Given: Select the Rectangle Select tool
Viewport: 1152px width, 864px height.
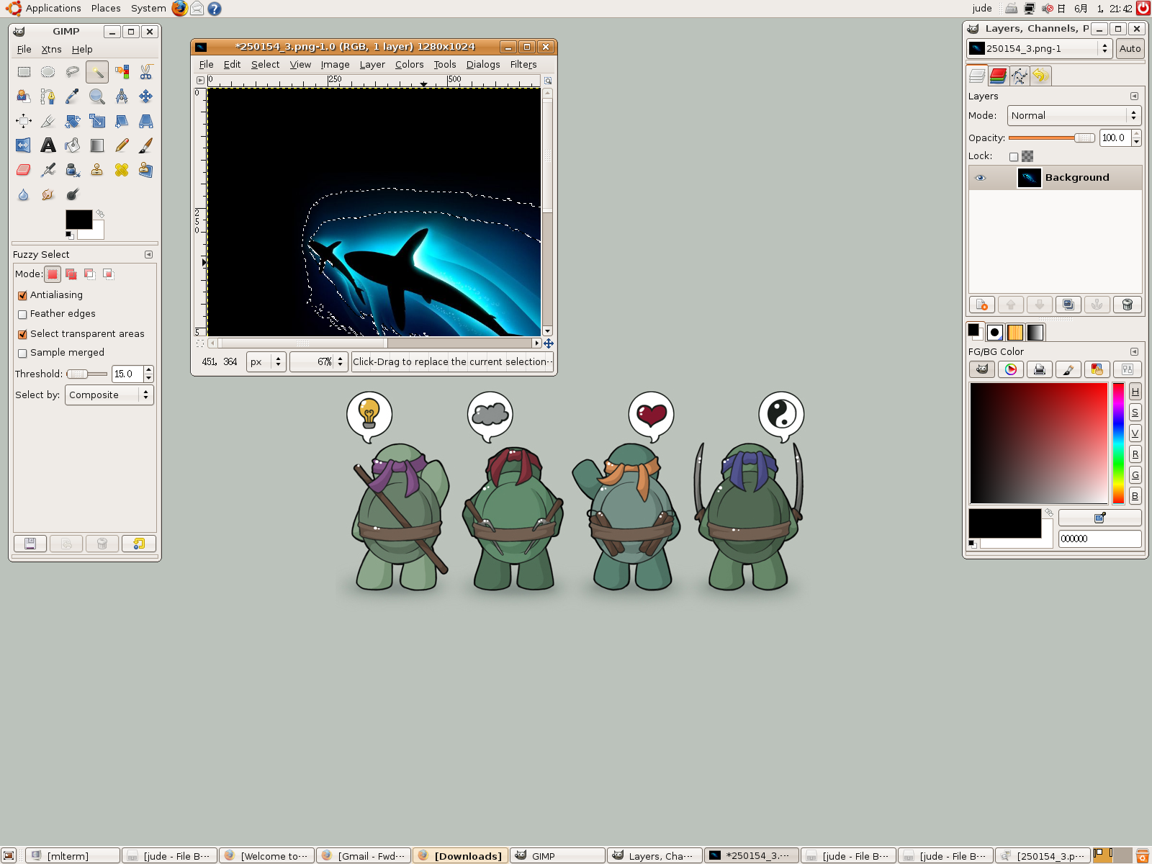Looking at the screenshot, I should tap(24, 72).
